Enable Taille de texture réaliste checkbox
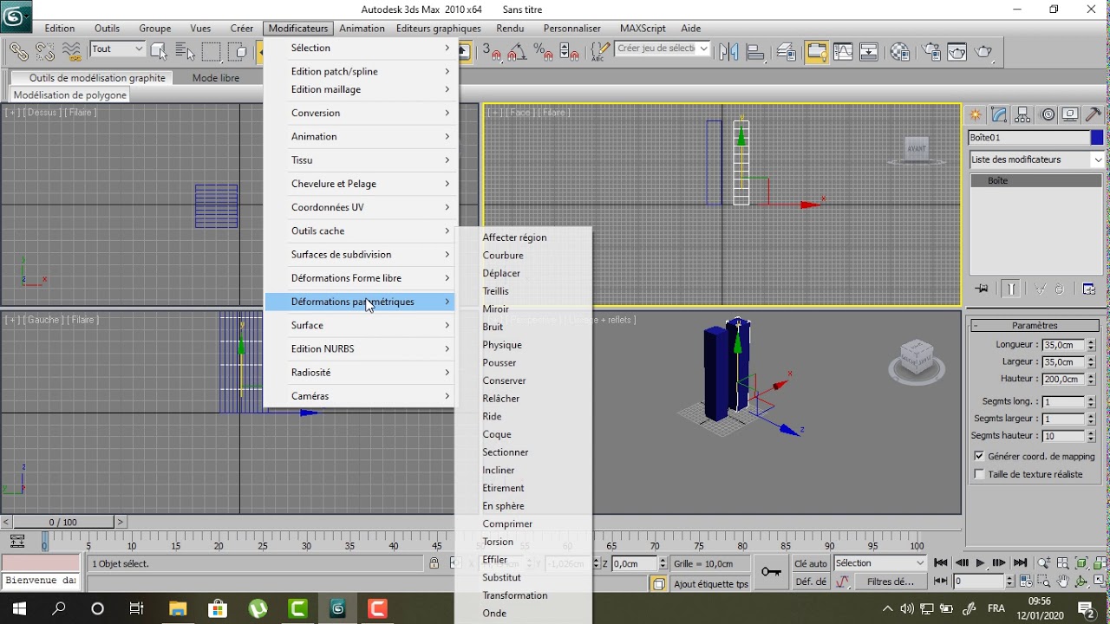 (979, 474)
